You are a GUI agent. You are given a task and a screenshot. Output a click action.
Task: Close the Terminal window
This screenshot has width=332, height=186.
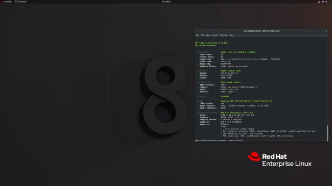[x=326, y=31]
